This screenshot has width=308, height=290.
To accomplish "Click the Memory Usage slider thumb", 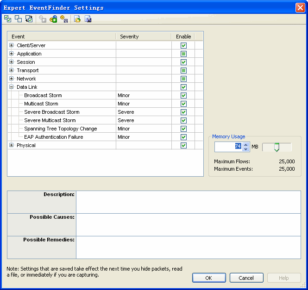I will point(277,148).
